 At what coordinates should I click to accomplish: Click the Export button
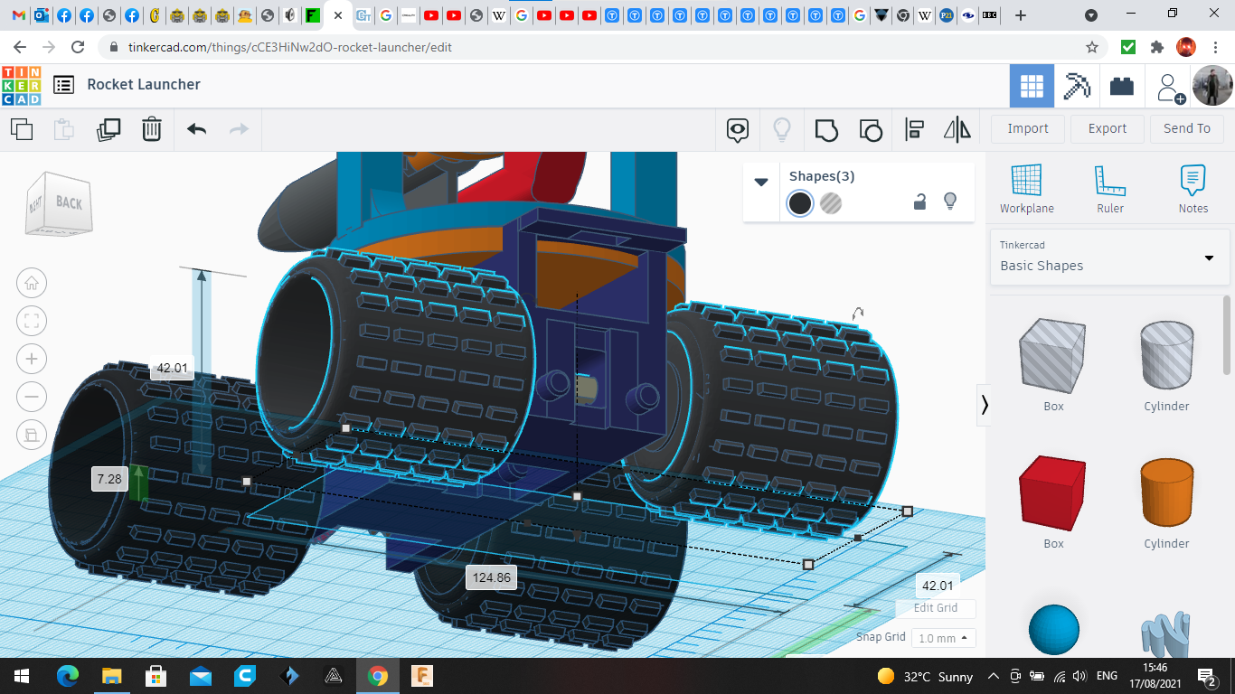[1107, 128]
